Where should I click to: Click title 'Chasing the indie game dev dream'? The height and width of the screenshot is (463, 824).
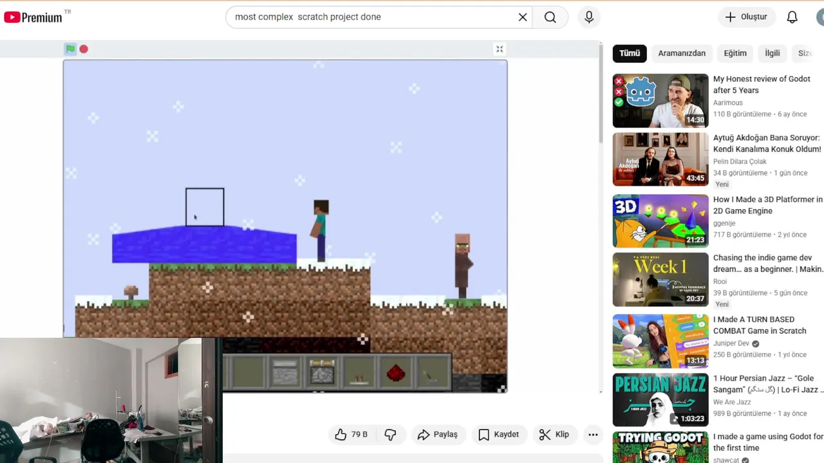tap(768, 263)
